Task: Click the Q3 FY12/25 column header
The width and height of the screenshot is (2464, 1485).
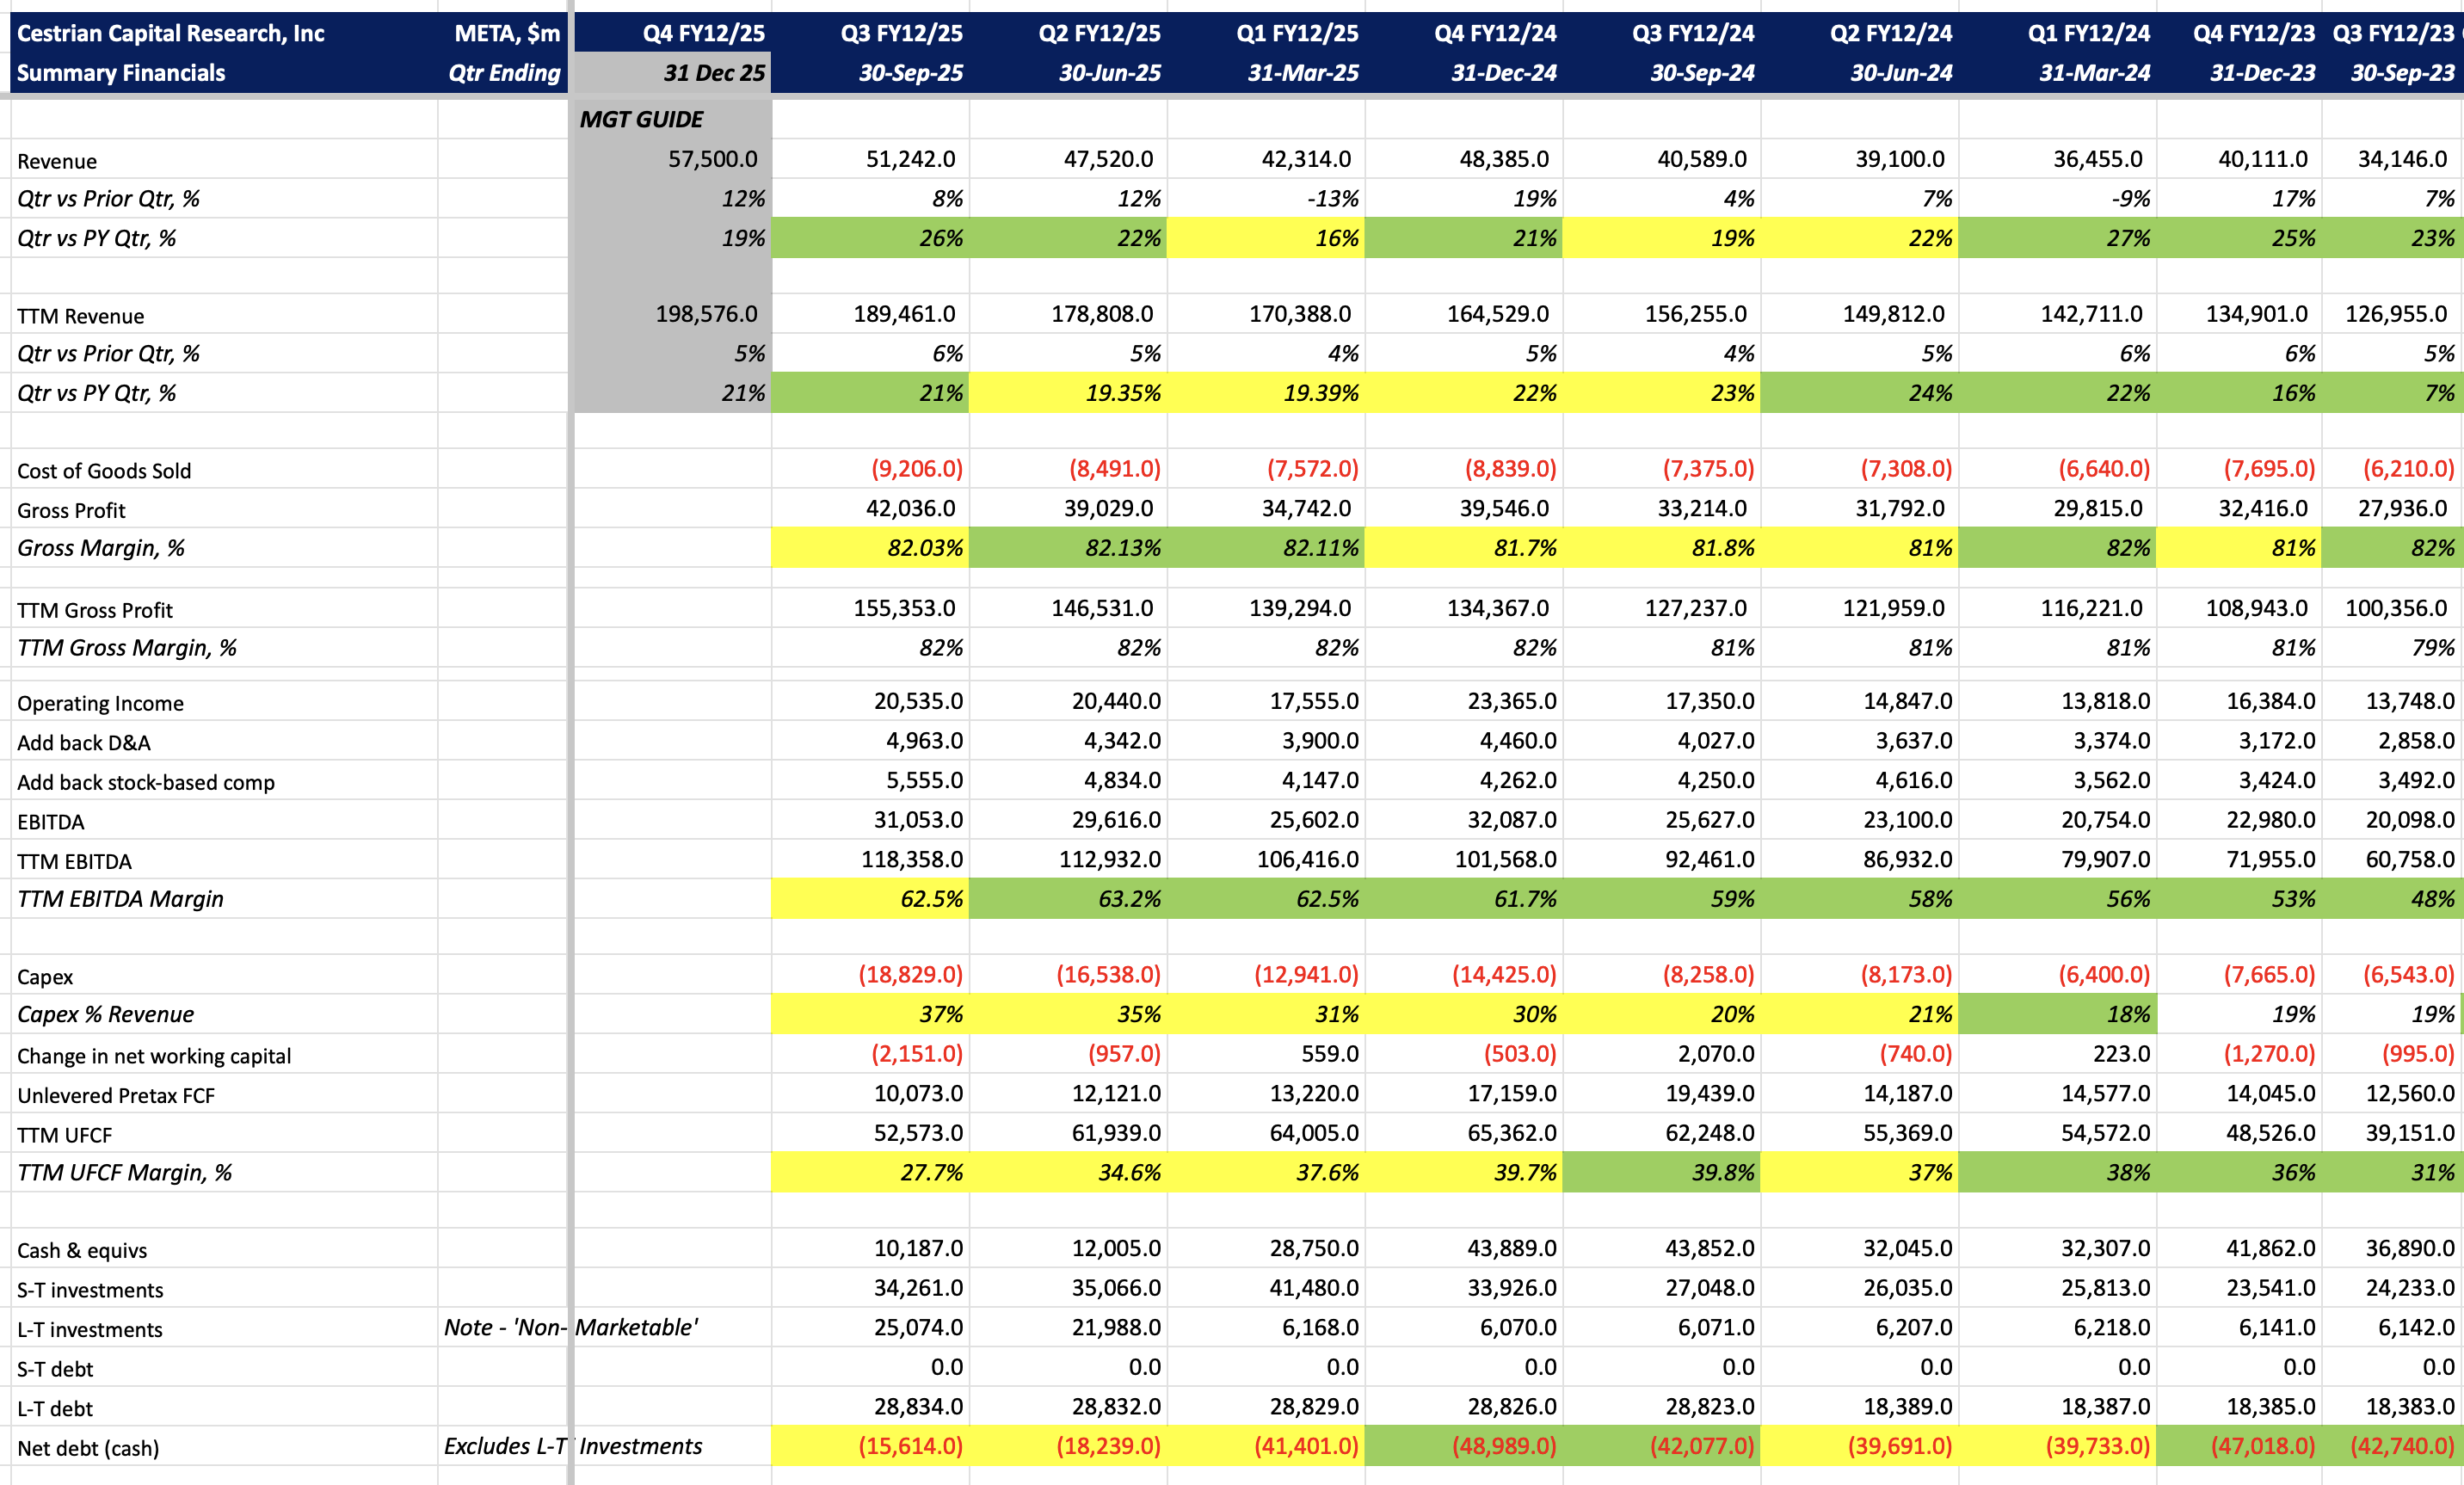Action: [900, 33]
